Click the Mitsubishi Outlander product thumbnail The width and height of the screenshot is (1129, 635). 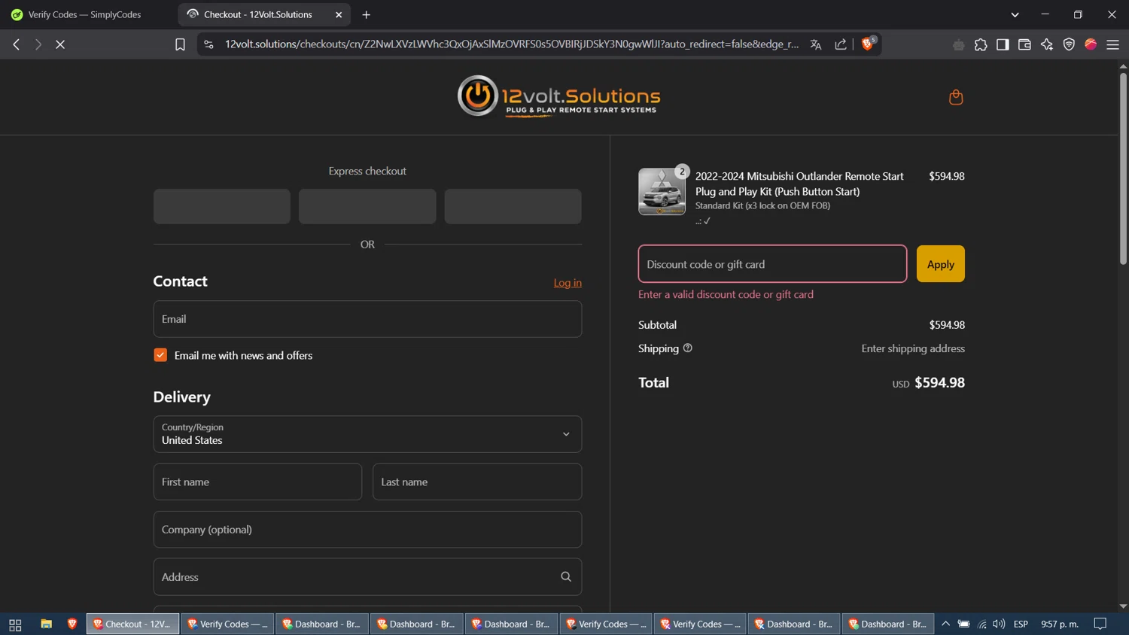662,192
